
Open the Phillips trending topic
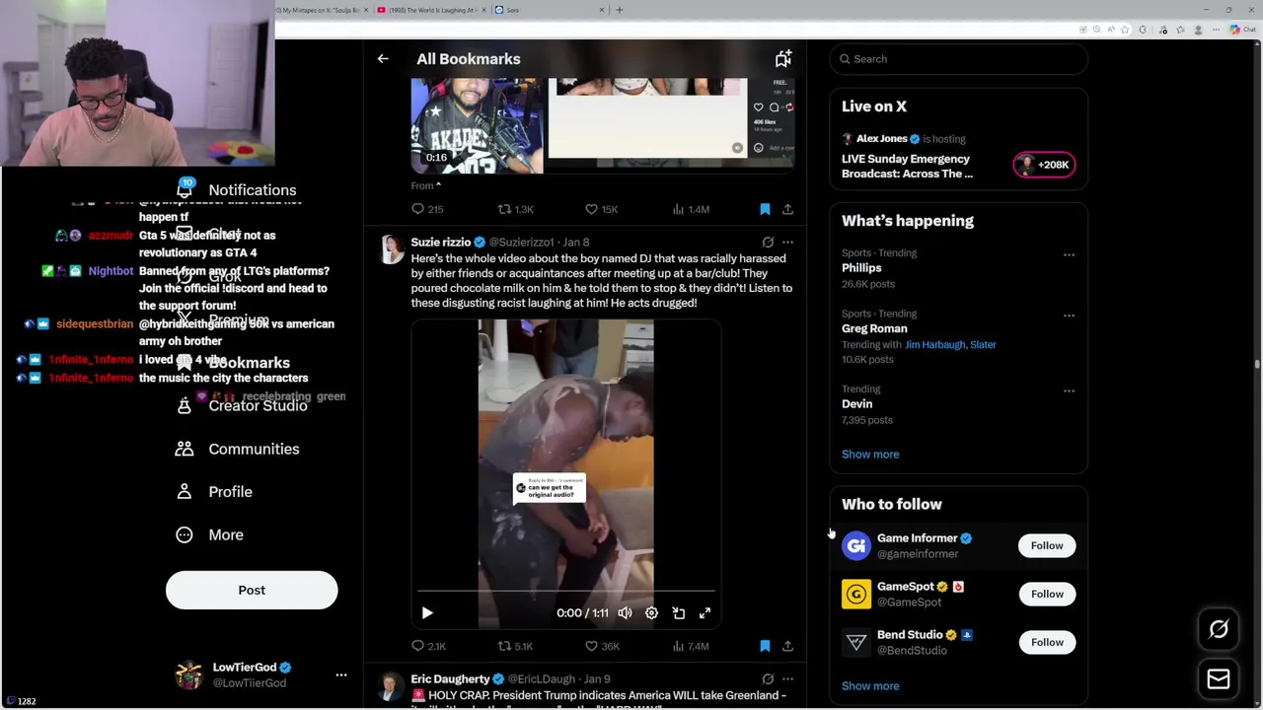coord(861,267)
